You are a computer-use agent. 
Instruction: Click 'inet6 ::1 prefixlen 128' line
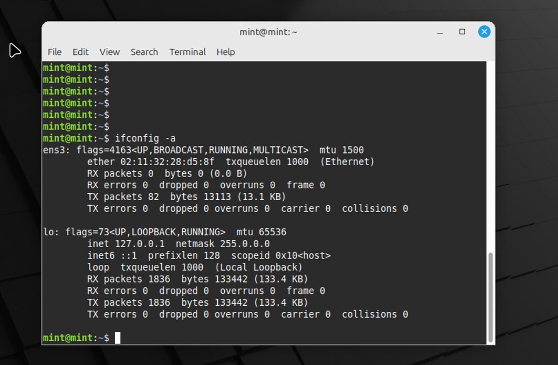point(209,256)
